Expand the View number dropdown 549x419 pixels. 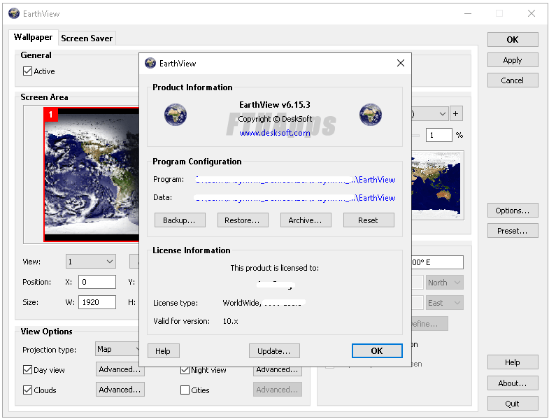91,262
